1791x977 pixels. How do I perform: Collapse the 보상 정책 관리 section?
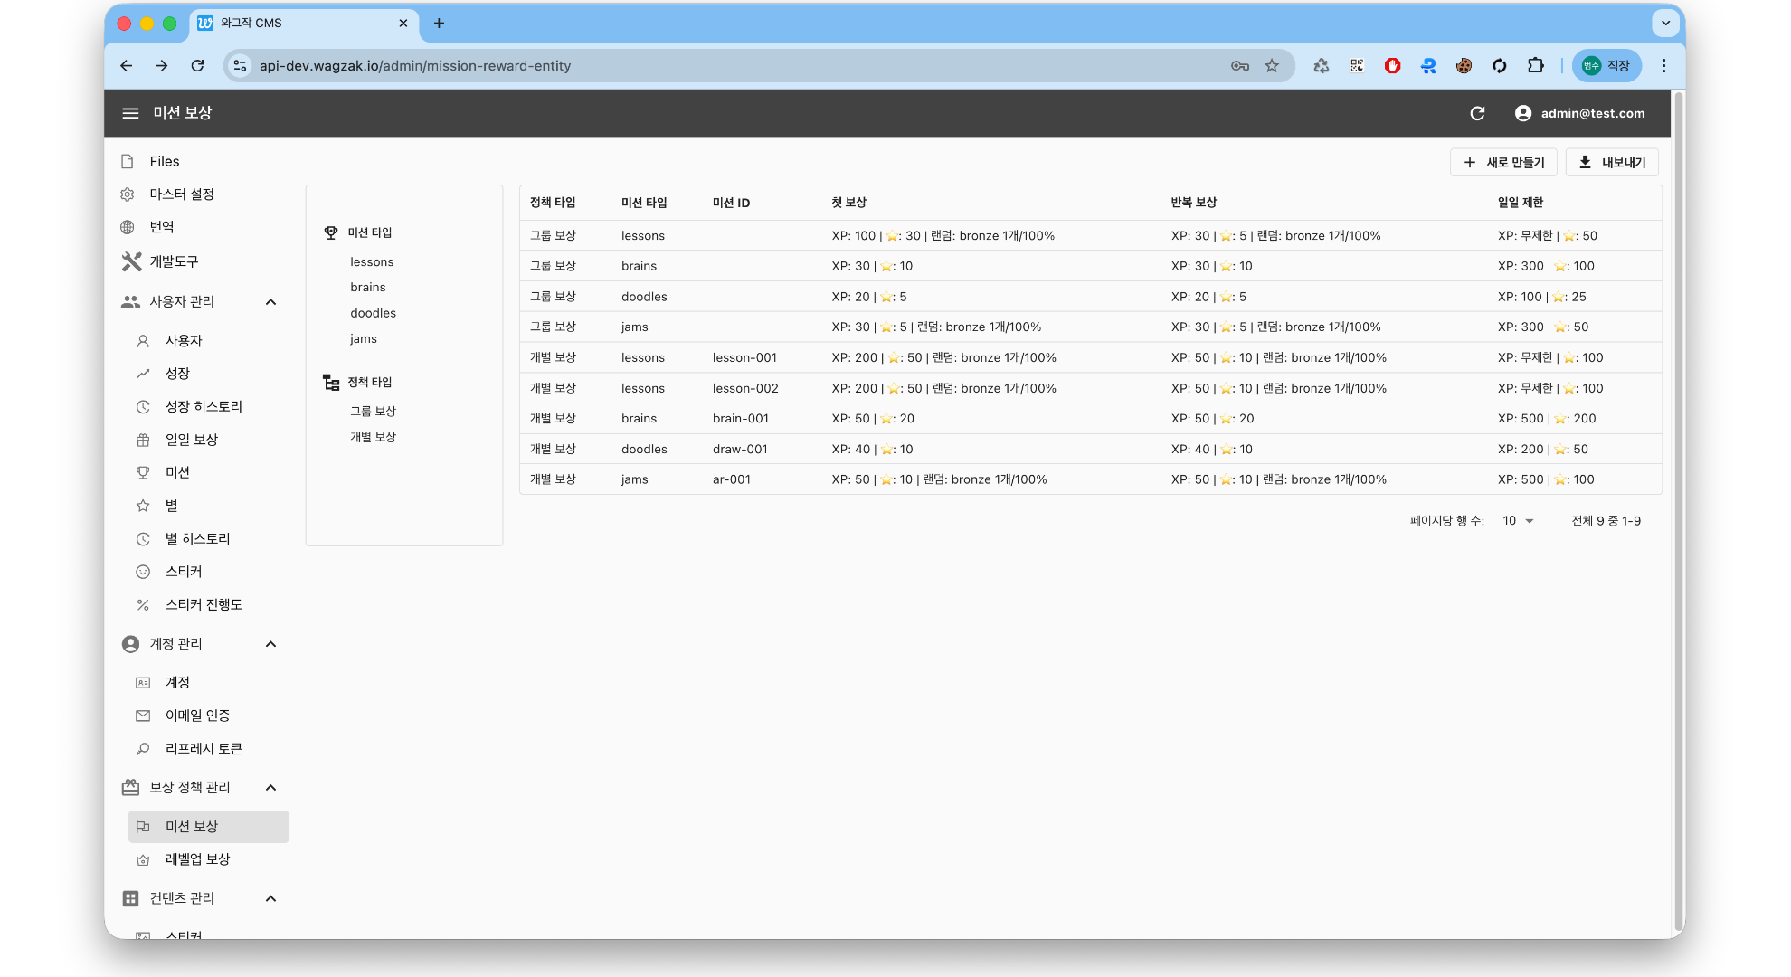pos(270,788)
